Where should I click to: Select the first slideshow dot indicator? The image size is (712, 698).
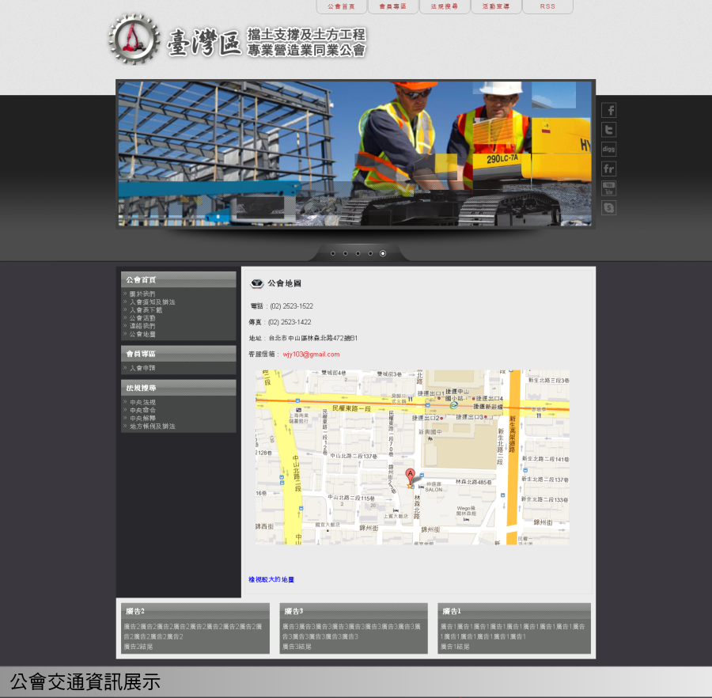click(332, 253)
